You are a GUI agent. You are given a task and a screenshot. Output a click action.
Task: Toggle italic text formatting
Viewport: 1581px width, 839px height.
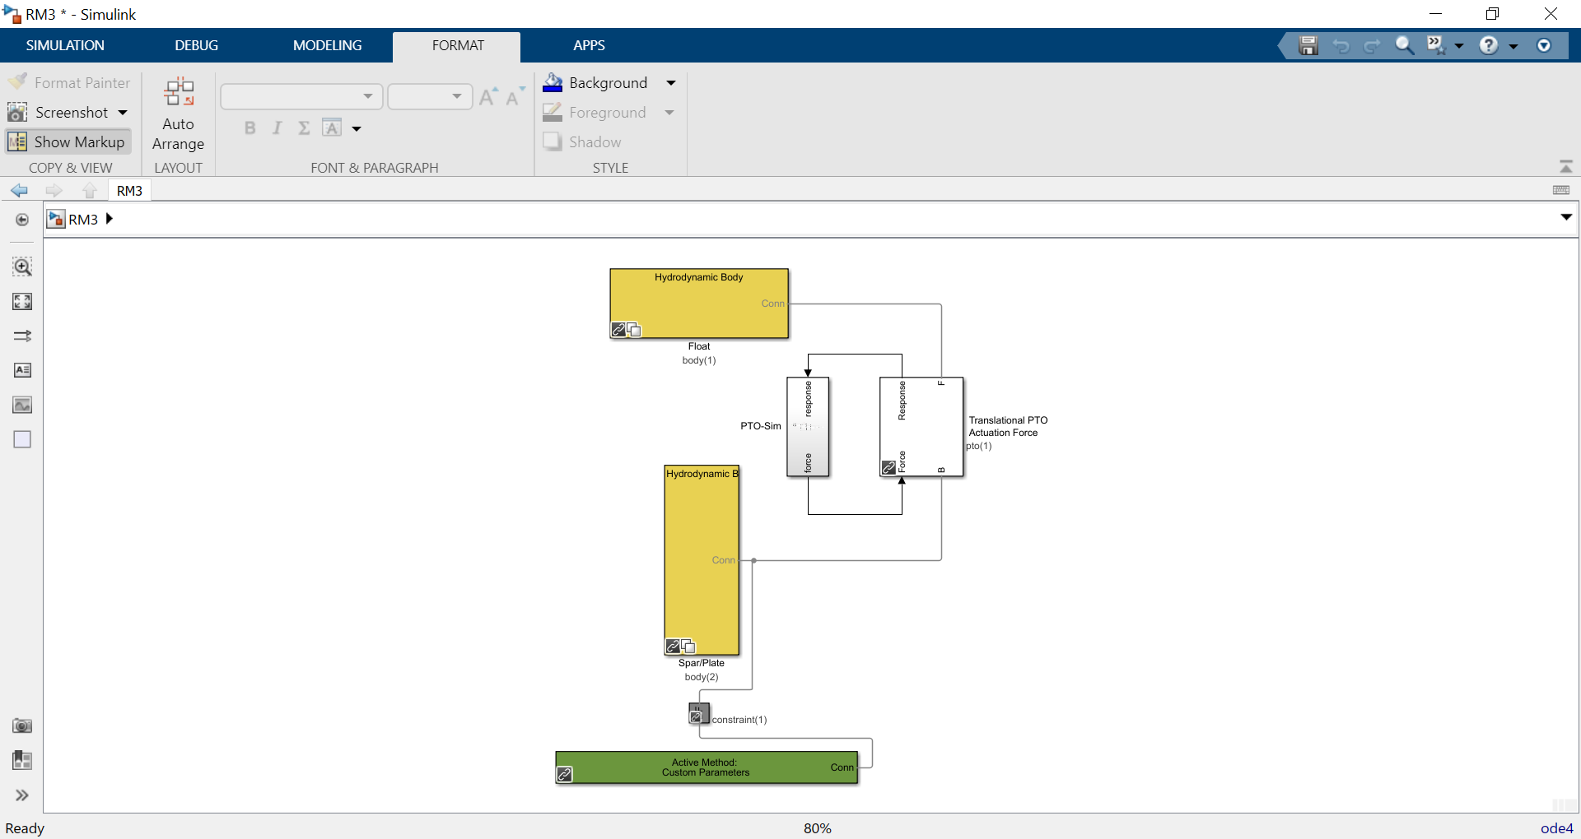pyautogui.click(x=277, y=127)
